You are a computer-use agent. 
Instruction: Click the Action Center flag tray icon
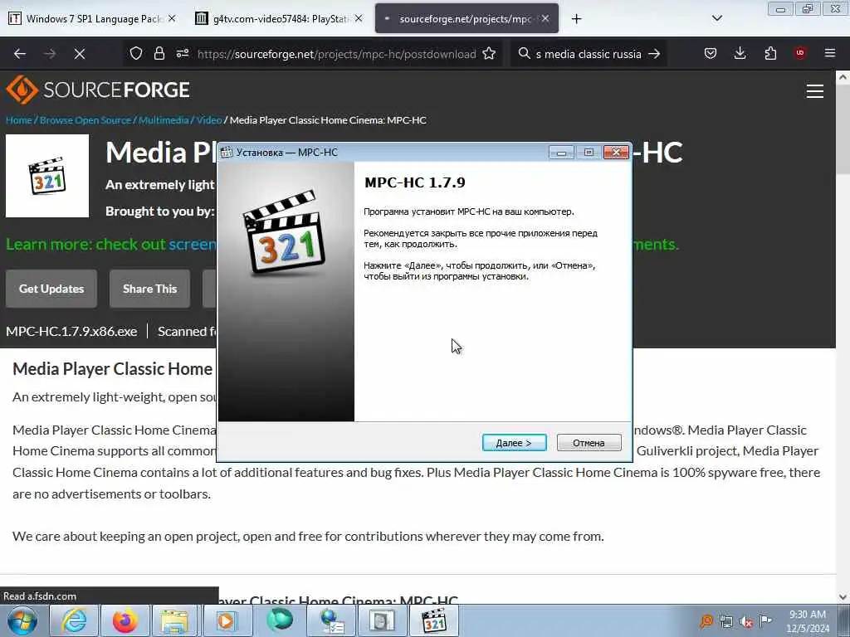[765, 621]
